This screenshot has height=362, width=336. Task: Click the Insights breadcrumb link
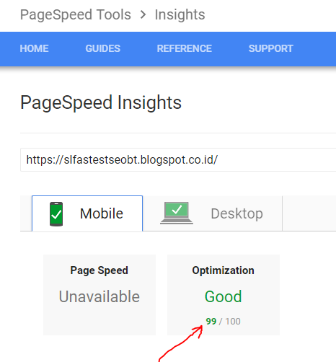click(180, 14)
